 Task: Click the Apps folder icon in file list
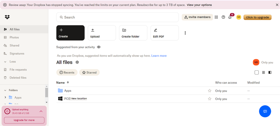(x=60, y=91)
